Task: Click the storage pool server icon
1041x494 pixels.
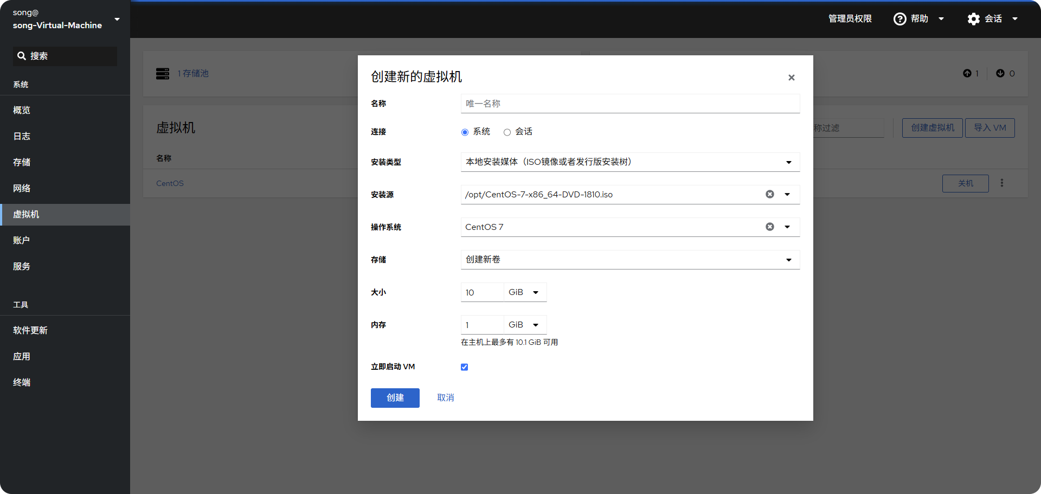Action: point(163,73)
